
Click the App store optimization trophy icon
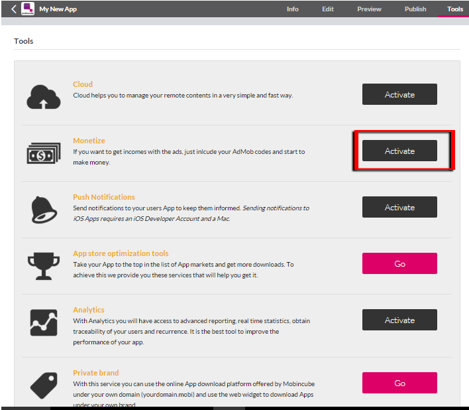(44, 265)
